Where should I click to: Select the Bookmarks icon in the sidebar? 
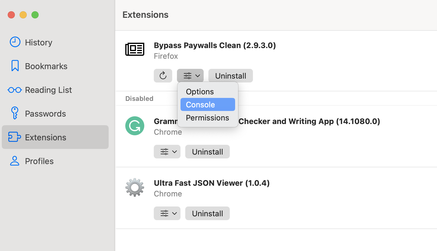tap(15, 66)
